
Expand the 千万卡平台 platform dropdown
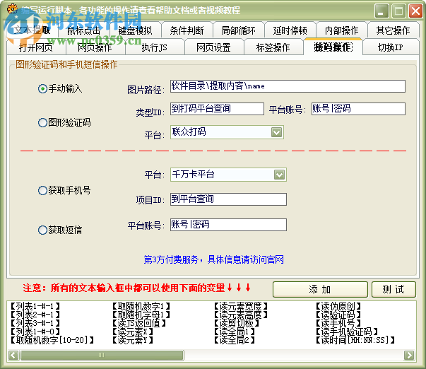tap(280, 175)
